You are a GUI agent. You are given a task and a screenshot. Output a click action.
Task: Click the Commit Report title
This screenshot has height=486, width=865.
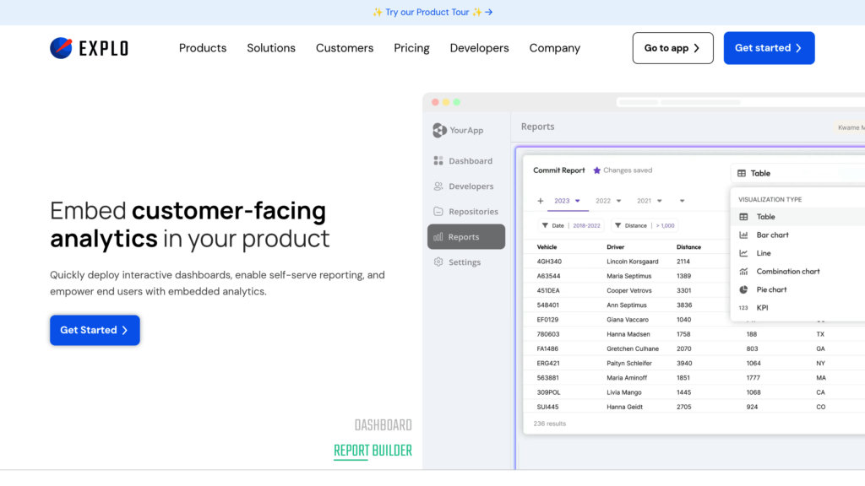559,170
